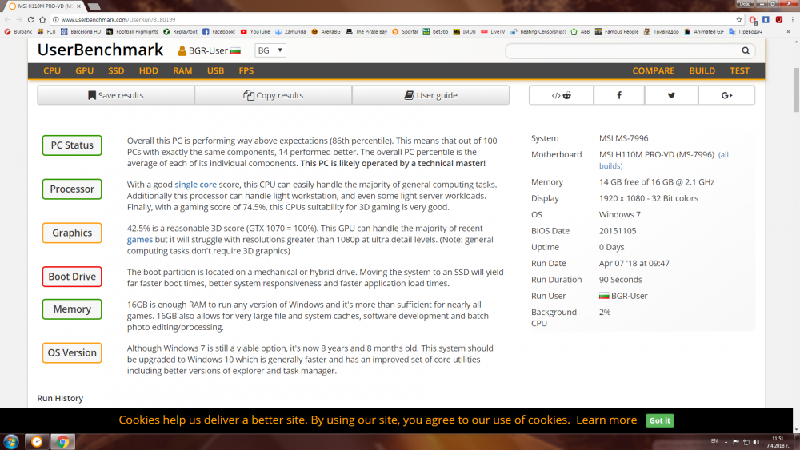Open the User guide button
The width and height of the screenshot is (800, 450).
coord(430,95)
